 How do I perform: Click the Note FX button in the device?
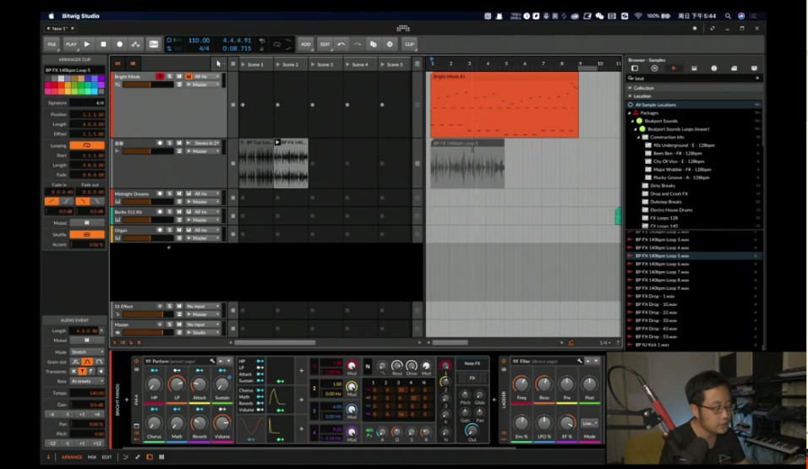(472, 363)
